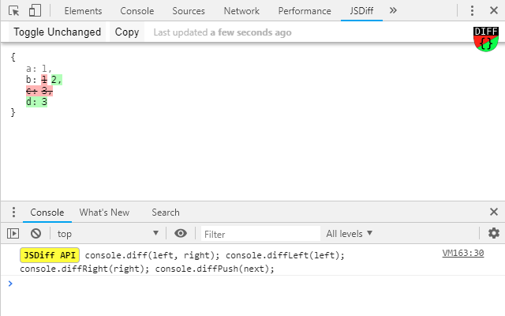This screenshot has height=316, width=505.
Task: Show console sidebar panel icon
Action: pos(13,233)
